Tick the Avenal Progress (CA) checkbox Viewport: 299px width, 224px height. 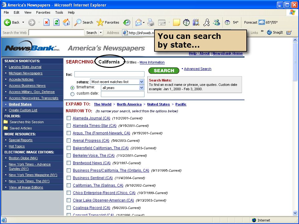click(x=69, y=140)
